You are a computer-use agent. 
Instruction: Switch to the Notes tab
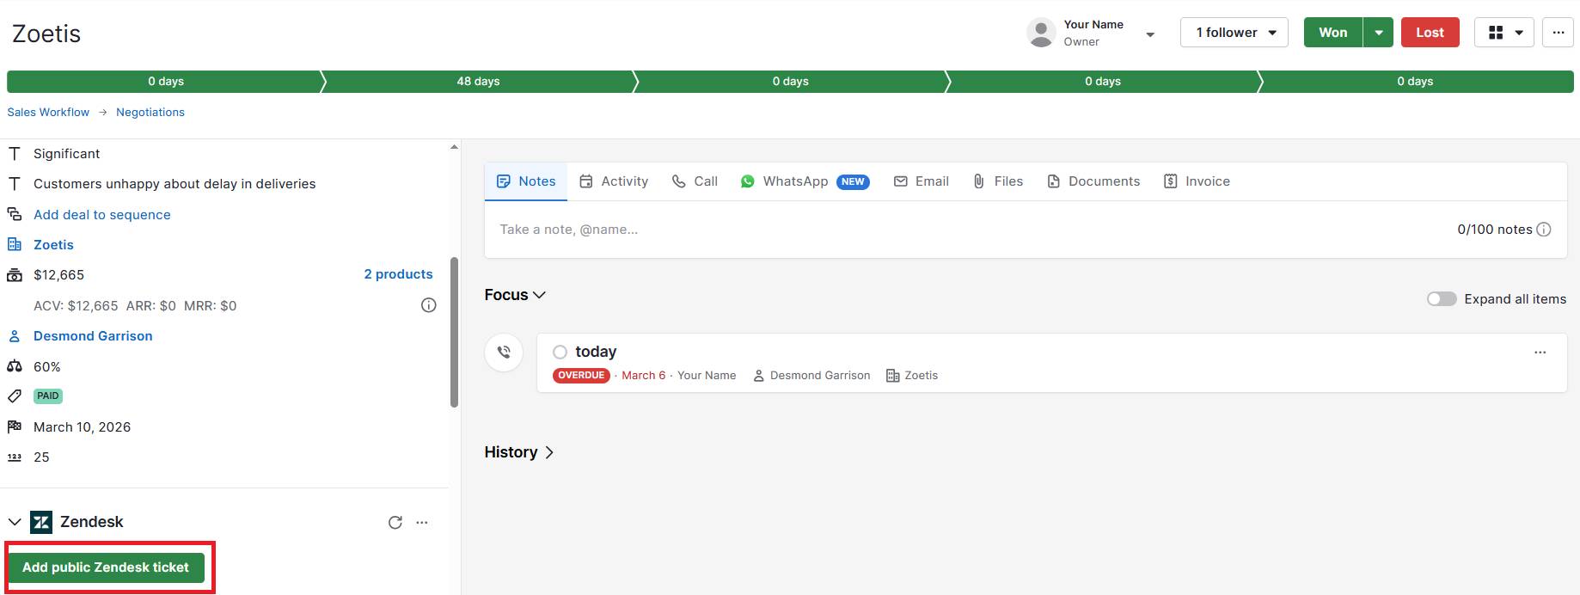[526, 181]
